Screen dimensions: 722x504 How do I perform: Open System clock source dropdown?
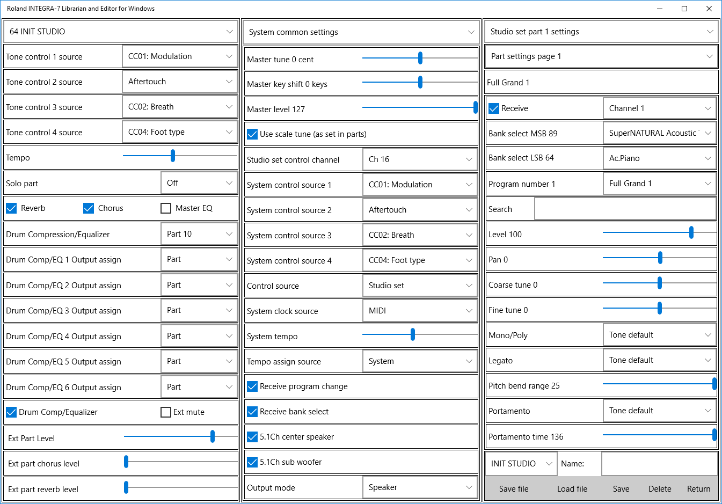[420, 311]
